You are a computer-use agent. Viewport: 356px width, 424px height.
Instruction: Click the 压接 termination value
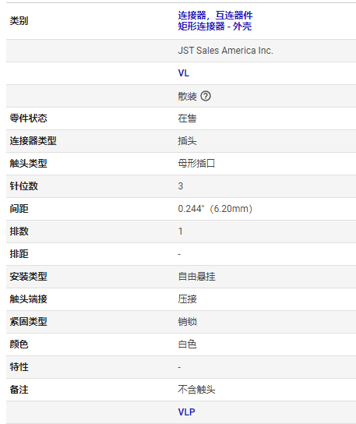187,299
